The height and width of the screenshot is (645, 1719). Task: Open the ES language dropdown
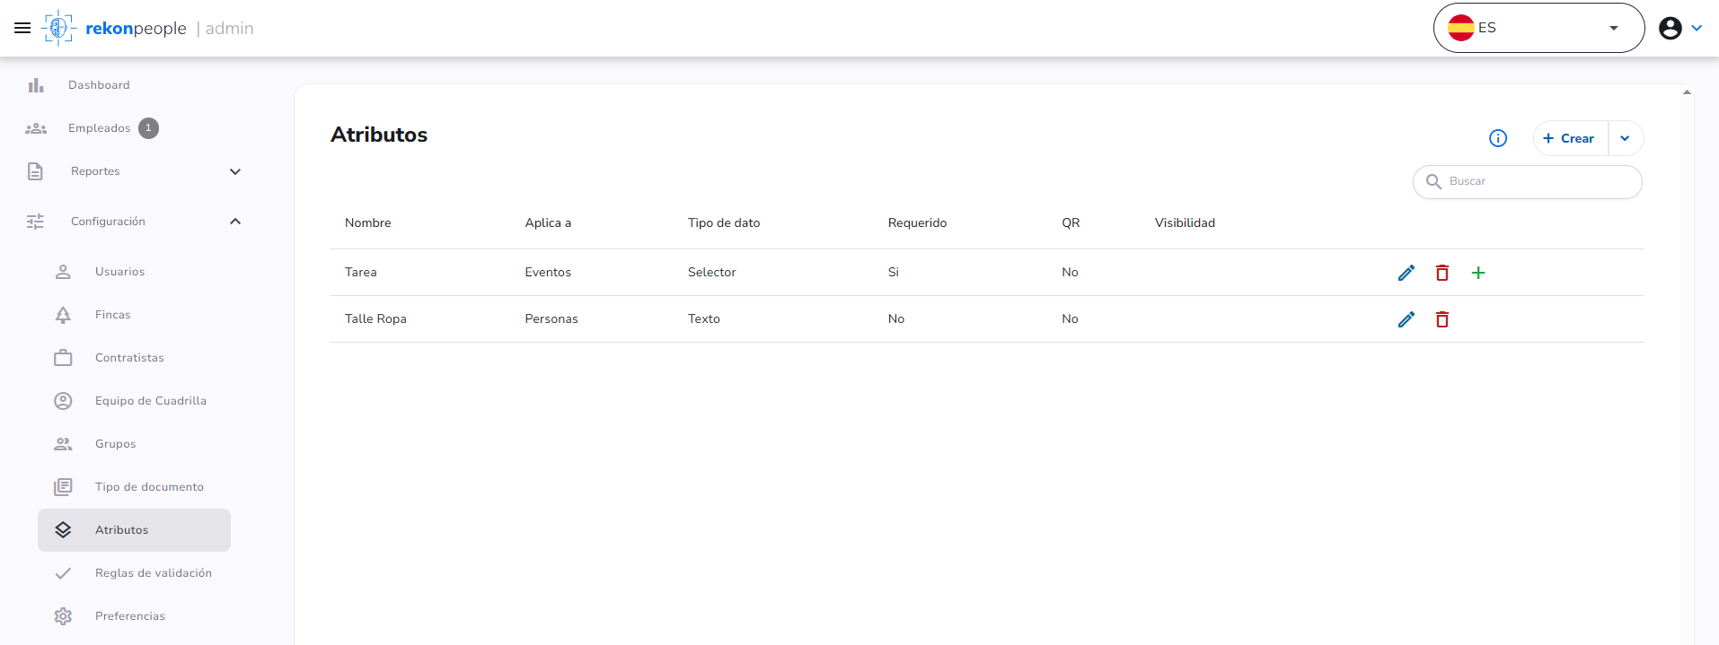click(1538, 28)
